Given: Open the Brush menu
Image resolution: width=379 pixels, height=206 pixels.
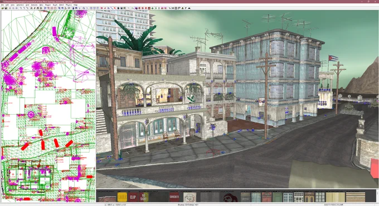Looking at the screenshot, I should click(x=55, y=5).
